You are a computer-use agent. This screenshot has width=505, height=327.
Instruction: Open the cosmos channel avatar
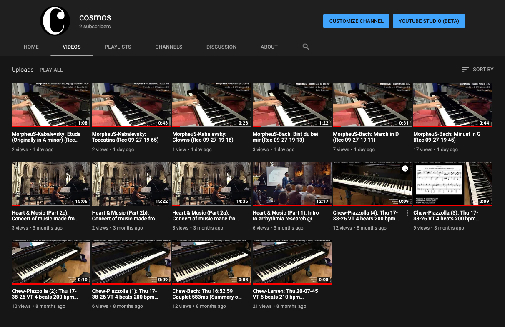(55, 20)
